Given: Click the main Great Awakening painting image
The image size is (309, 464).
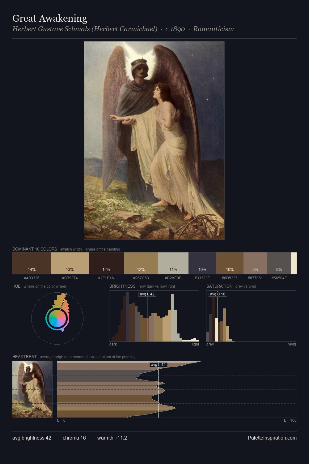Looking at the screenshot, I should pos(154,140).
